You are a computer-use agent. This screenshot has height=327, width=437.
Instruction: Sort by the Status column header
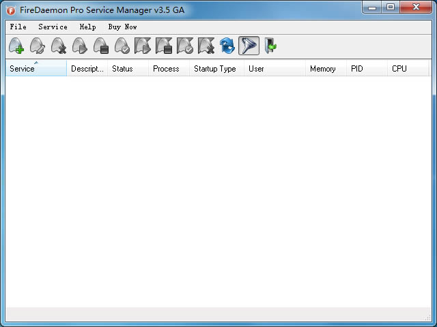pos(128,68)
